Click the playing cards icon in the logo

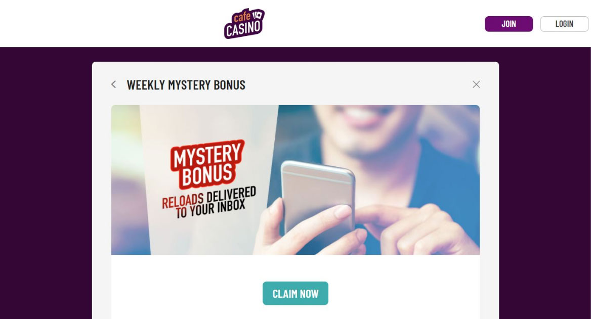tap(257, 16)
